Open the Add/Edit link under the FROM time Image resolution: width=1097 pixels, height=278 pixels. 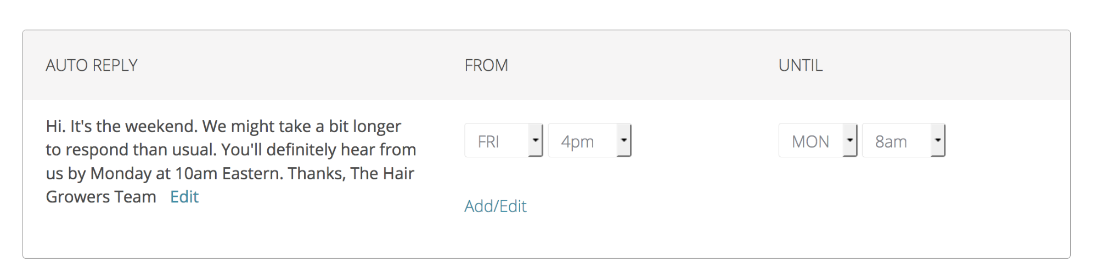coord(495,206)
